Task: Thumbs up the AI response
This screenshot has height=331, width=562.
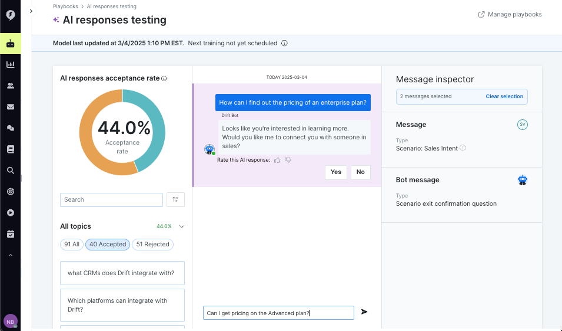Action: click(277, 160)
